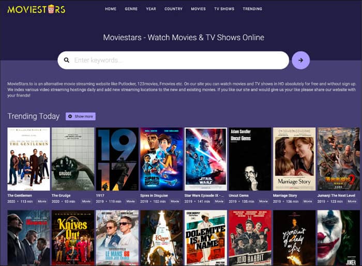Viewport: 362px width, 266px height.
Task: Open The Irishman poster
Action: tap(28, 238)
